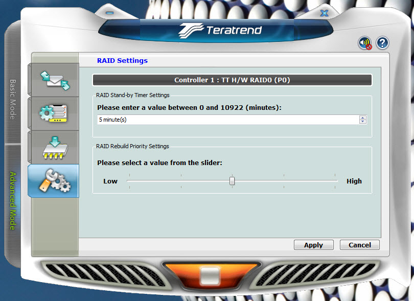Switch to Advanced Mode tab

(x=12, y=201)
